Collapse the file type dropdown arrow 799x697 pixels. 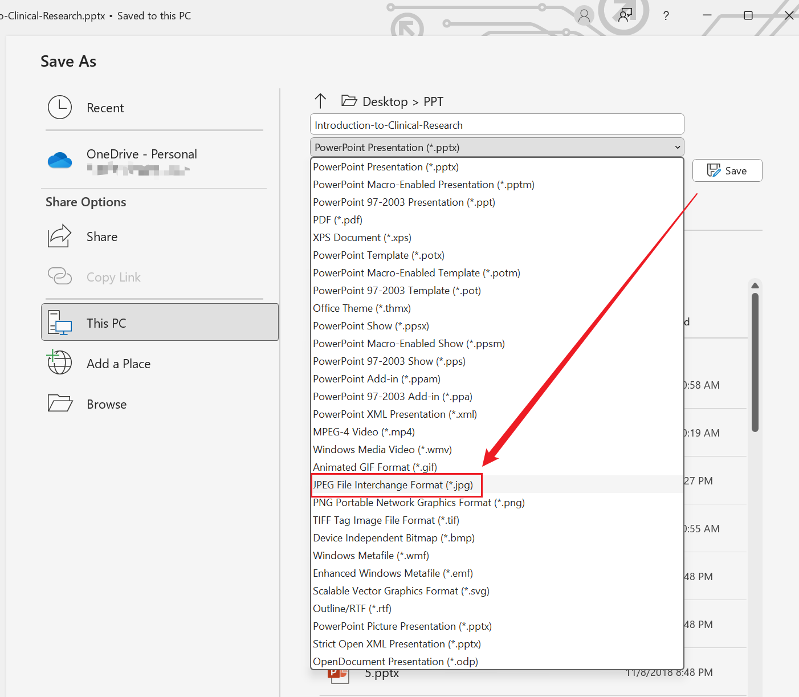tap(678, 148)
